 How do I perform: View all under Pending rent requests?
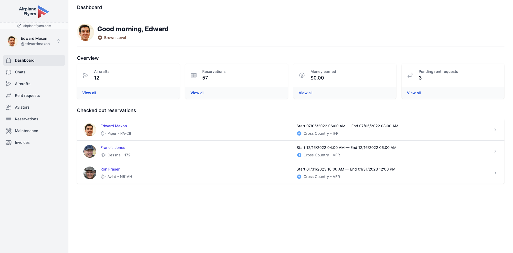click(x=414, y=93)
